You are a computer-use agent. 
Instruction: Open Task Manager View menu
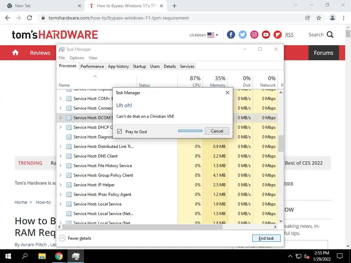93,58
